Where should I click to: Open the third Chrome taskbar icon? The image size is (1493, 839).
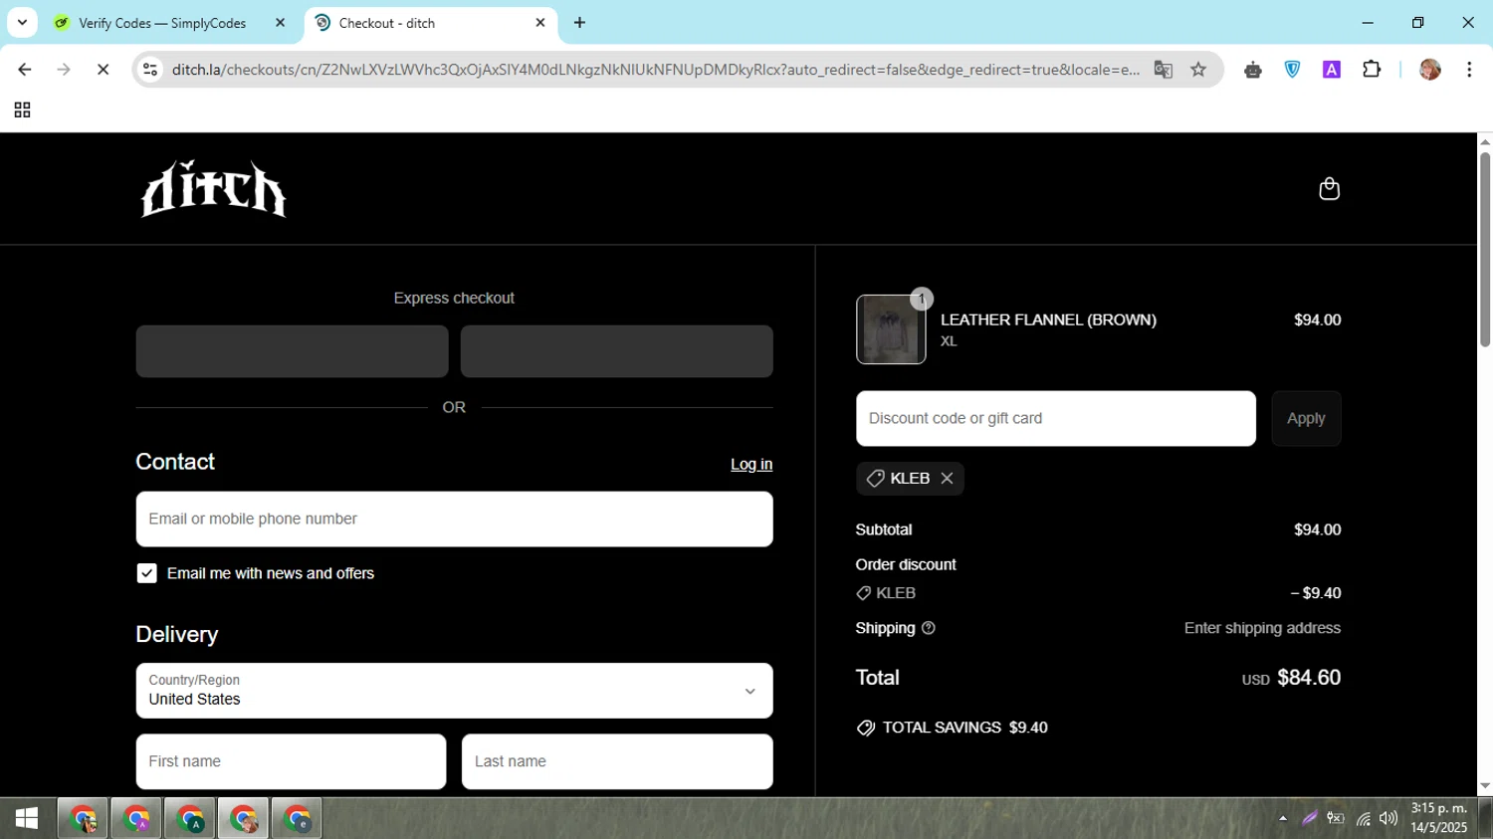pos(190,819)
